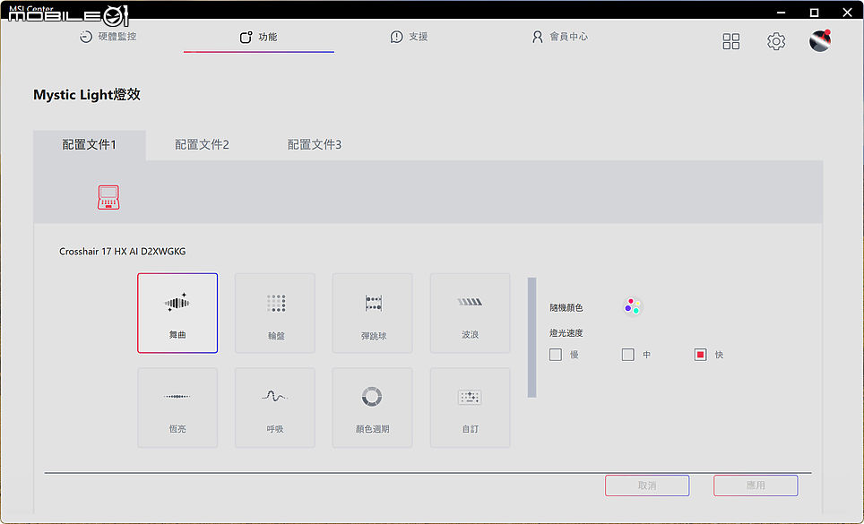The width and height of the screenshot is (864, 524).
Task: Pick the 波浪 wave effect
Action: click(x=470, y=314)
